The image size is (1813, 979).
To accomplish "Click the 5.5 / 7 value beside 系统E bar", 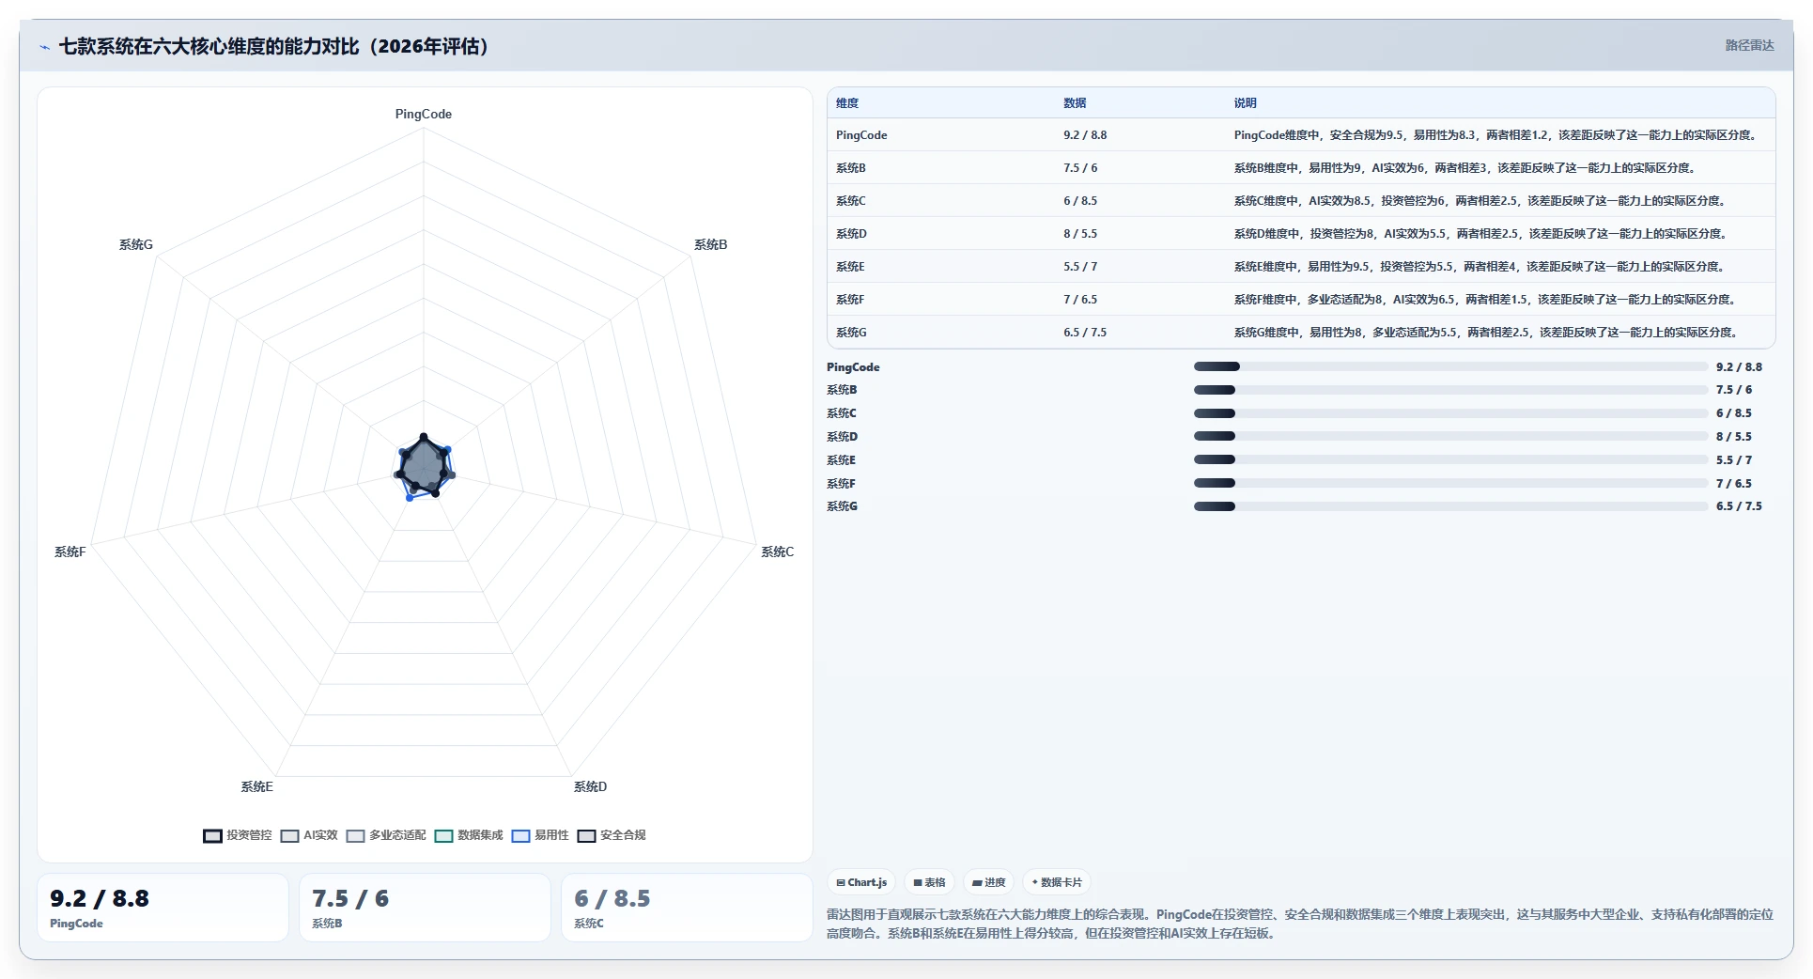I will click(1733, 459).
